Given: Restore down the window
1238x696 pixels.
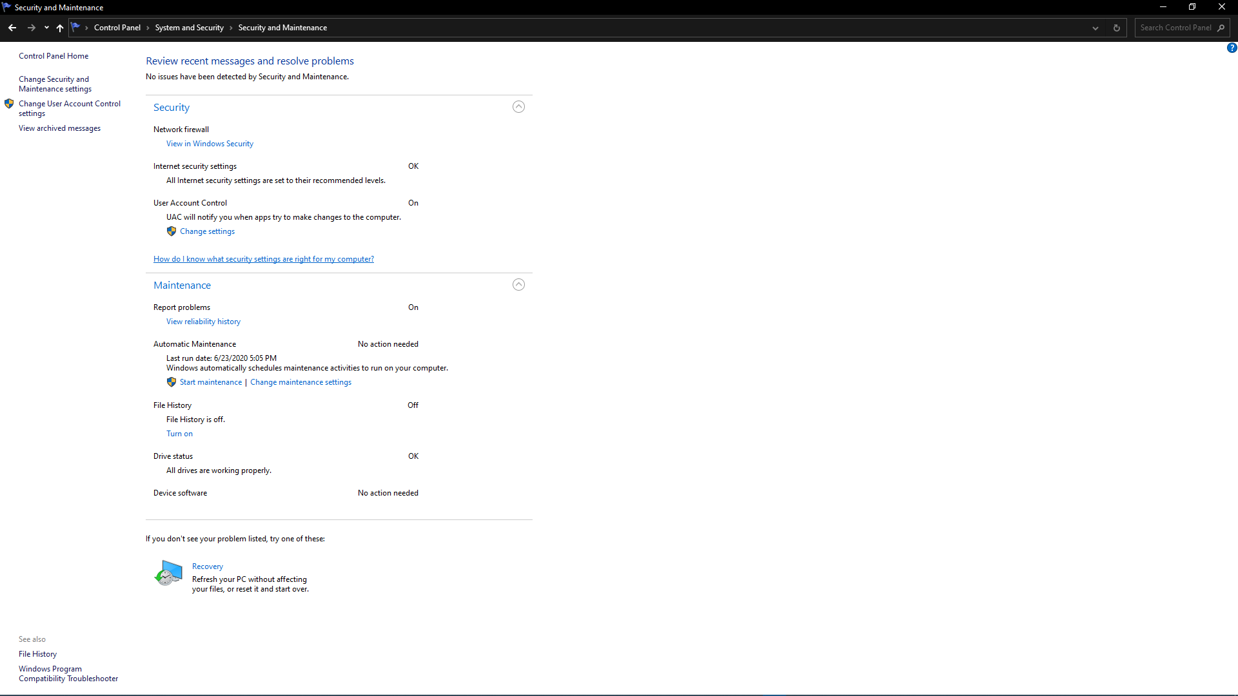Looking at the screenshot, I should [1192, 7].
